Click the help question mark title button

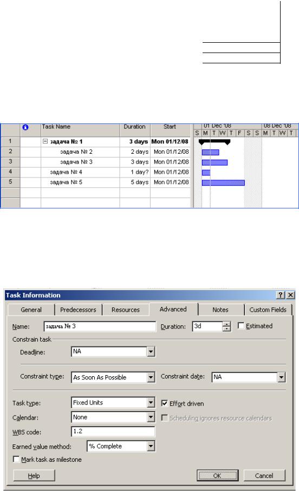pyautogui.click(x=281, y=295)
